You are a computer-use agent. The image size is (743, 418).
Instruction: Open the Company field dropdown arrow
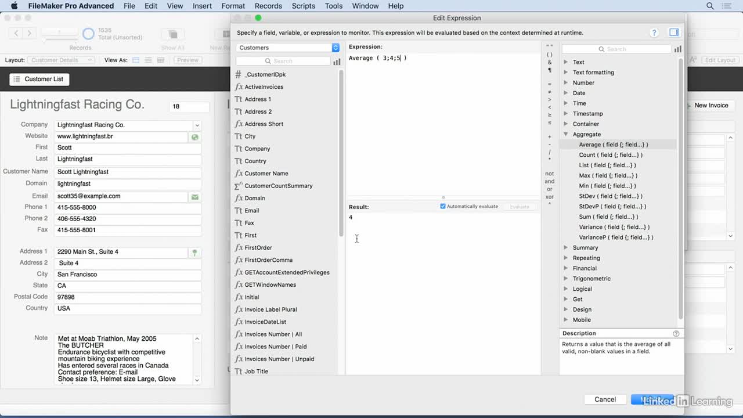pos(197,125)
